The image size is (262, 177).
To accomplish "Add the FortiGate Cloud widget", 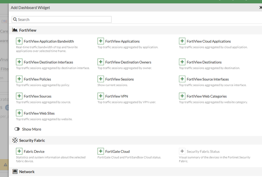I will [x=101, y=152].
